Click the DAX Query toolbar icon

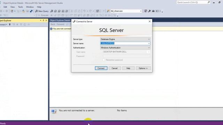(67, 11)
